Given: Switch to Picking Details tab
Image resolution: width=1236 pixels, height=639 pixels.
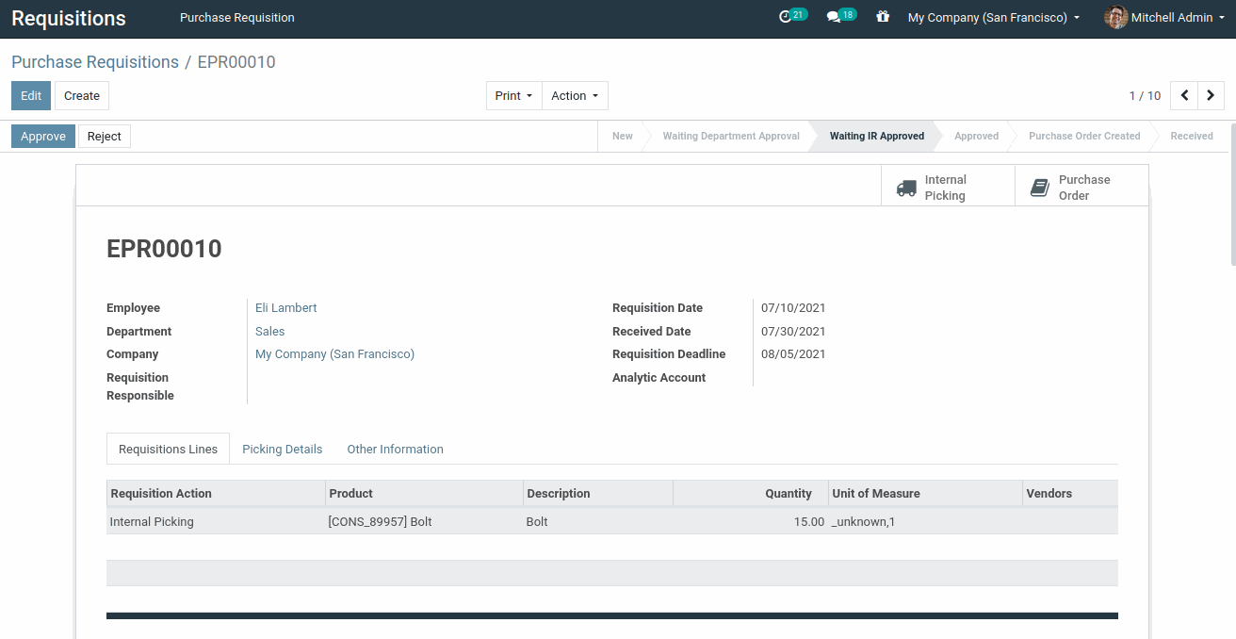Looking at the screenshot, I should tap(282, 449).
